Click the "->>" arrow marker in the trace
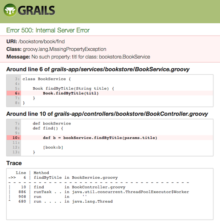220x223 pixels. [x=12, y=177]
